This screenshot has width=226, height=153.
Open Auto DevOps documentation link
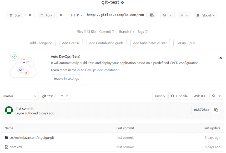98,70
